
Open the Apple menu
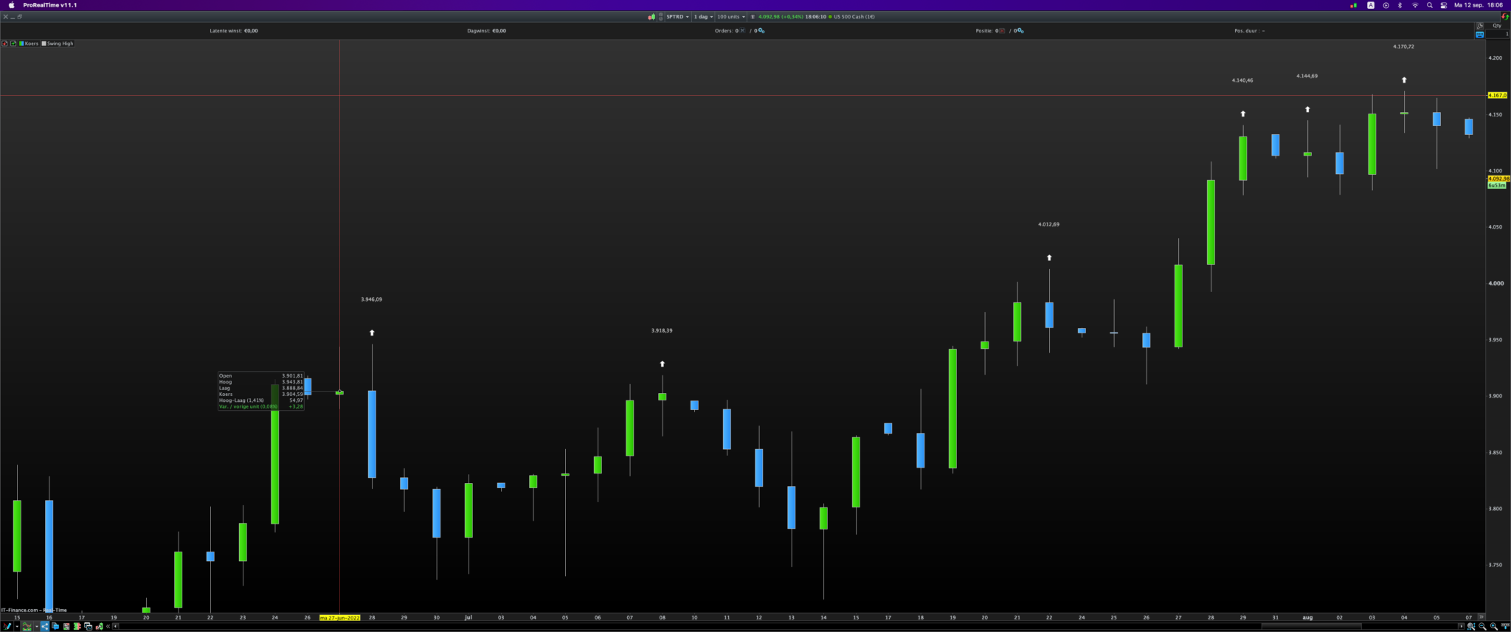pyautogui.click(x=11, y=5)
